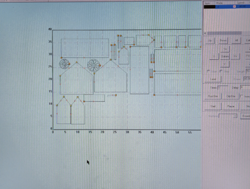This screenshot has height=189, width=250.
Task: Move layer with the Down button
Action: coord(223,40)
